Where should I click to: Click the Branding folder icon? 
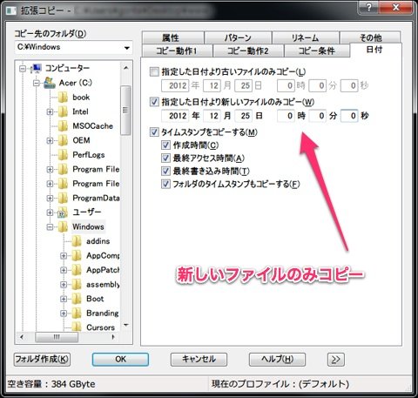77,314
